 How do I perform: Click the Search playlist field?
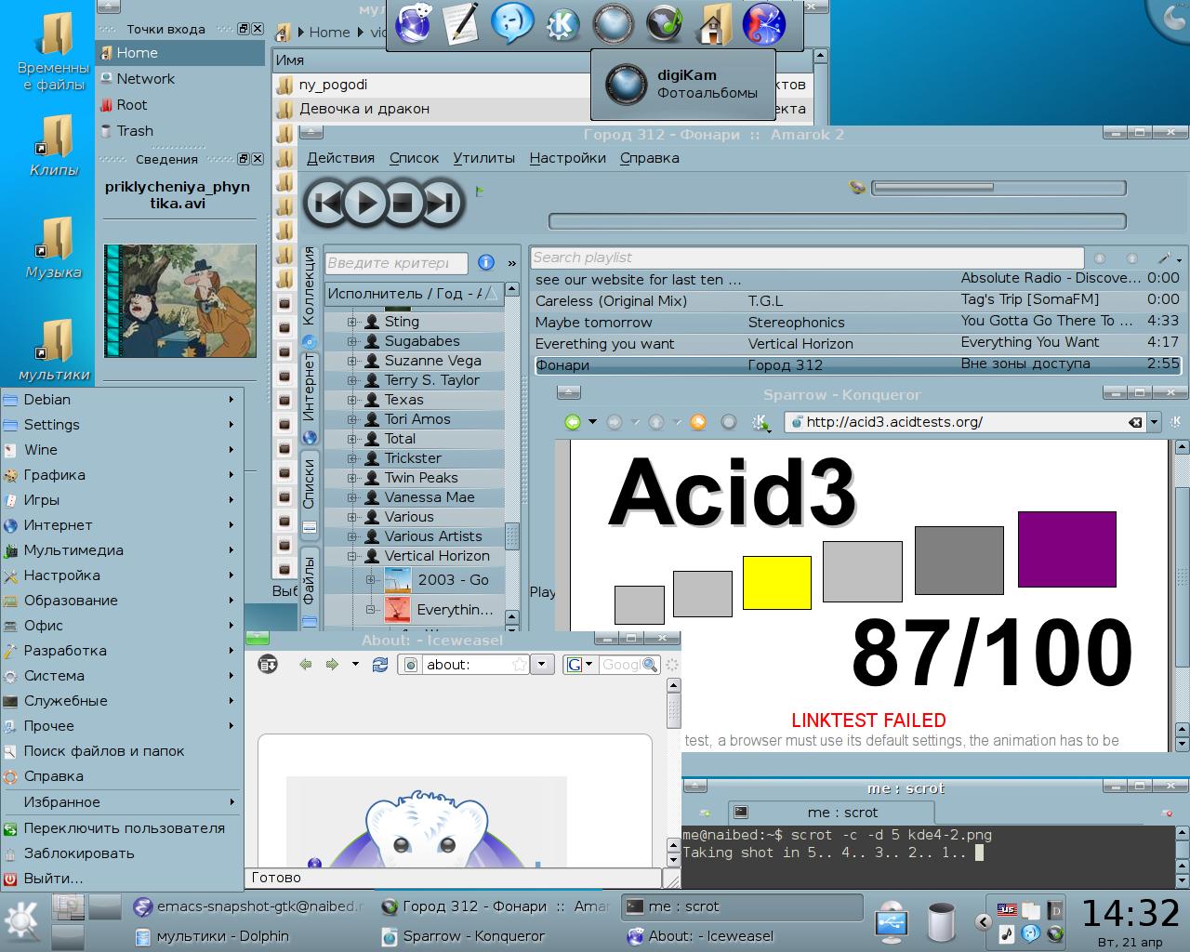click(x=807, y=258)
